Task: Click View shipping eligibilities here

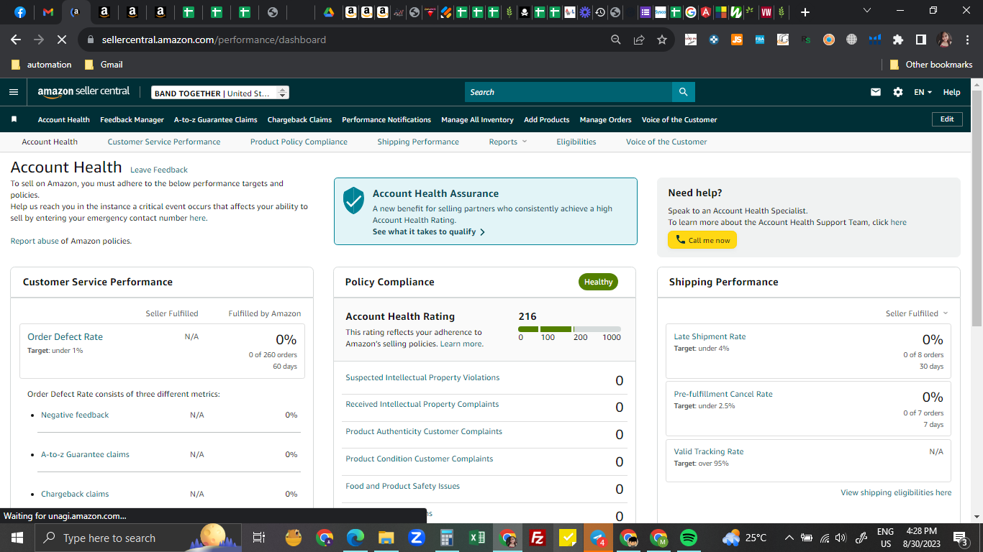Action: [x=896, y=492]
